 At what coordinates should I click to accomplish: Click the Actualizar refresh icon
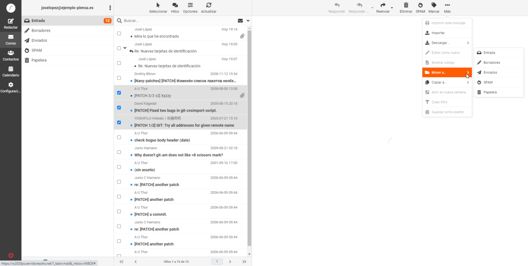click(x=209, y=5)
